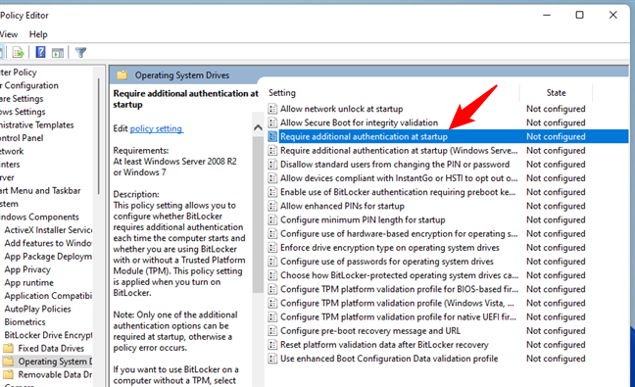Select Allow network unlock at startup
The width and height of the screenshot is (635, 387).
point(341,109)
